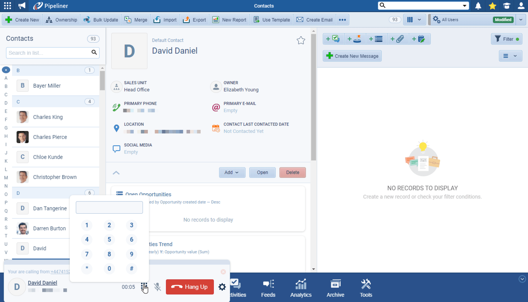
Task: Open the Tools section in bottom navigation
Action: pos(365,288)
